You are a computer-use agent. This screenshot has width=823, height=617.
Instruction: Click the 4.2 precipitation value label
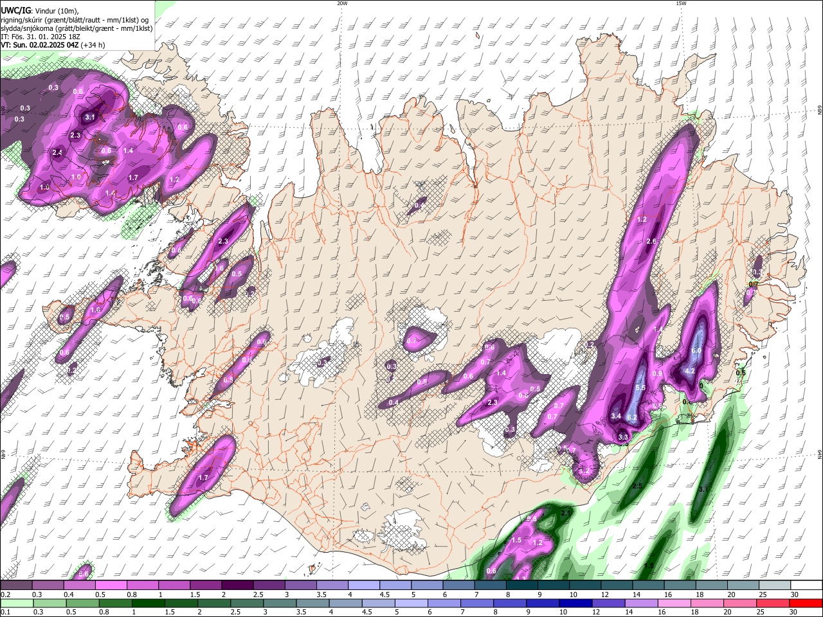click(691, 371)
